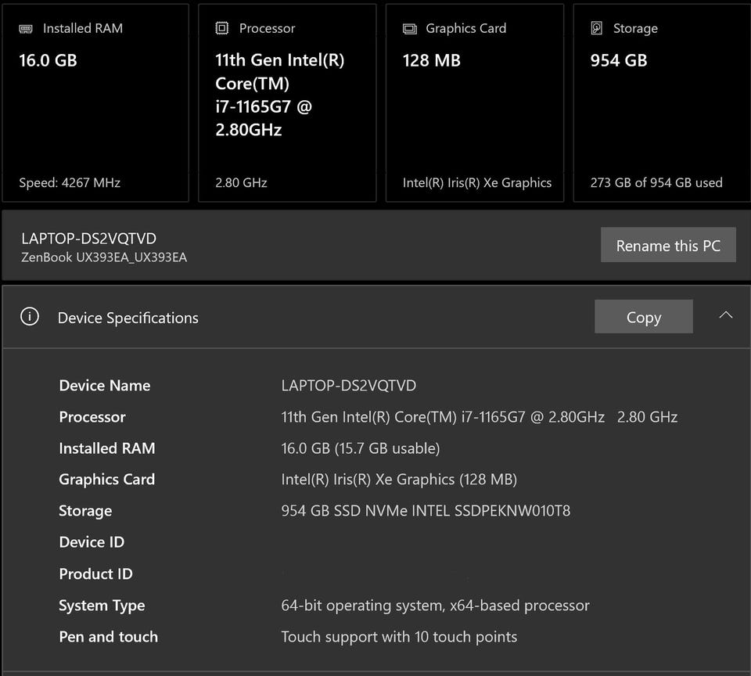This screenshot has width=751, height=676.
Task: Click the 2.80 GHz text in Processor card
Action: (x=241, y=182)
